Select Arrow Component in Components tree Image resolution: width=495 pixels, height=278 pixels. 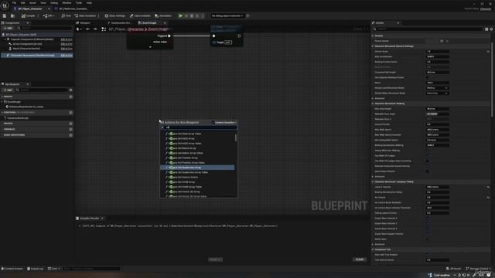click(27, 44)
